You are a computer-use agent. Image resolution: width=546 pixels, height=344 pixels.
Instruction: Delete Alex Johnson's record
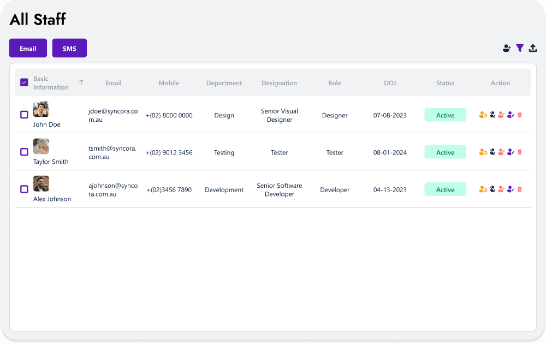[x=520, y=189]
